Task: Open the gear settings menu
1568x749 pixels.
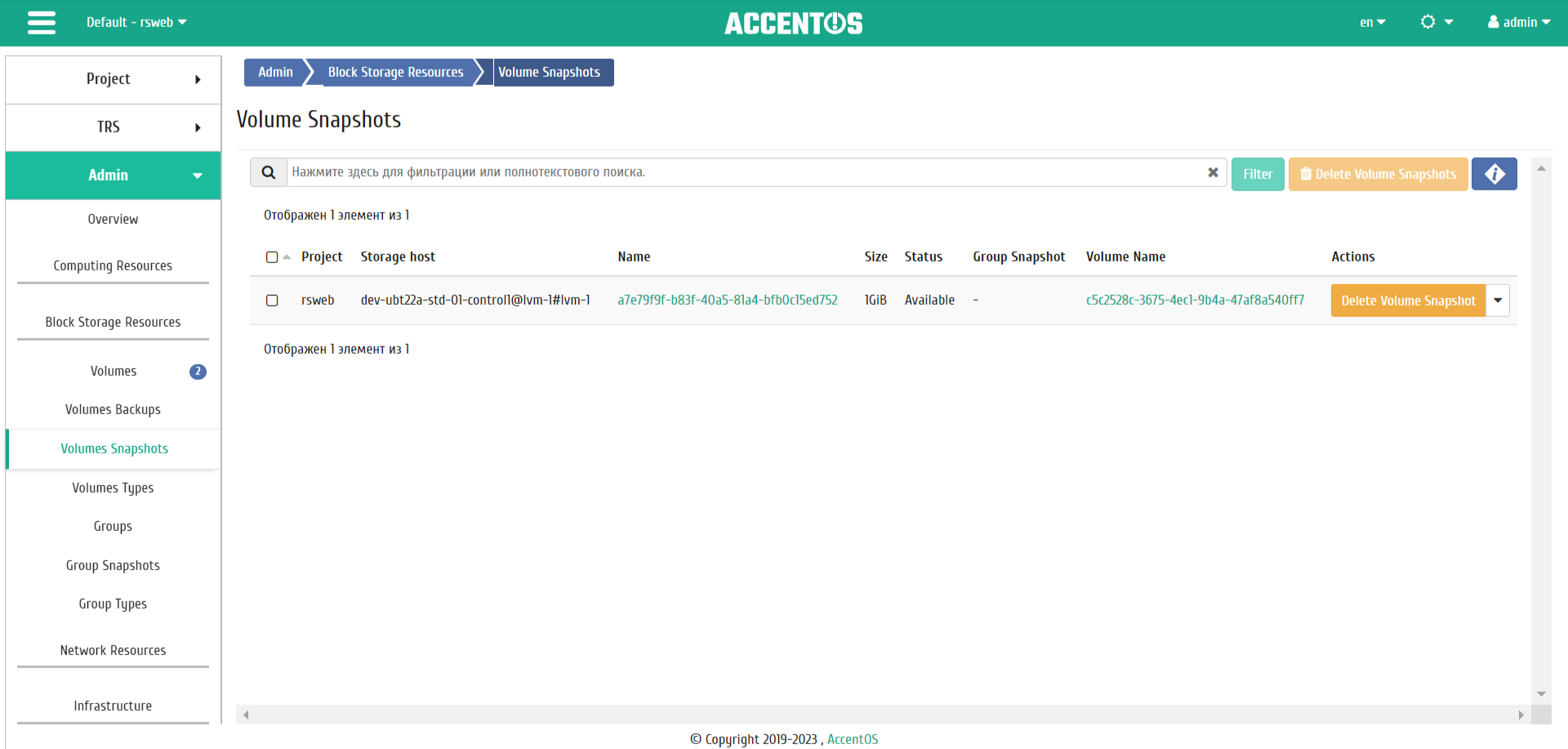Action: pos(1437,22)
